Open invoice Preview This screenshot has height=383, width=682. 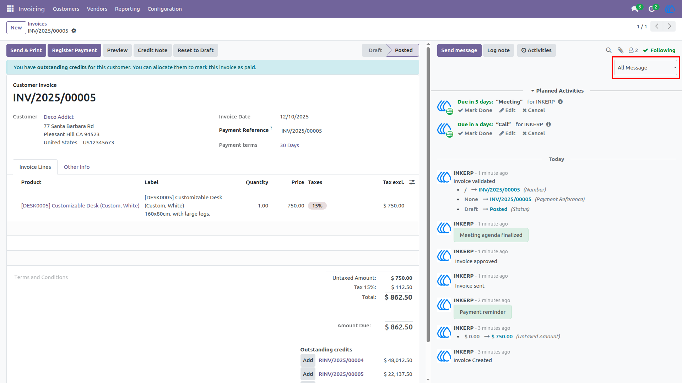117,50
